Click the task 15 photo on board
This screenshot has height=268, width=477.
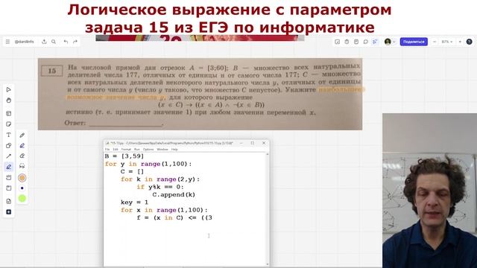(200, 95)
